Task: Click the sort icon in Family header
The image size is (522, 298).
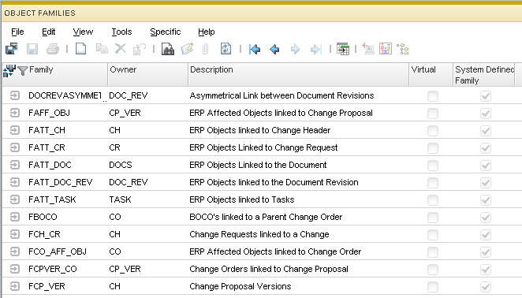Action: click(x=9, y=71)
